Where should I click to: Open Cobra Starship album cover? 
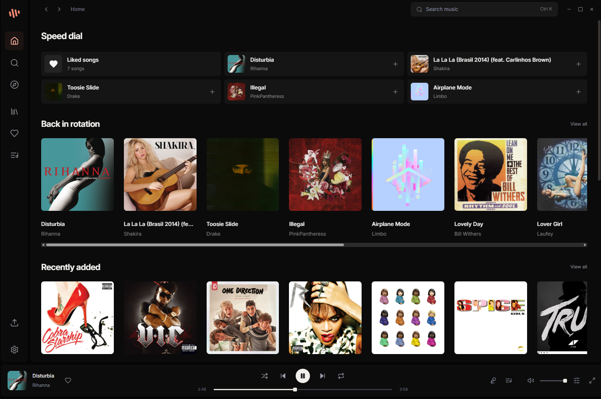[x=78, y=318]
